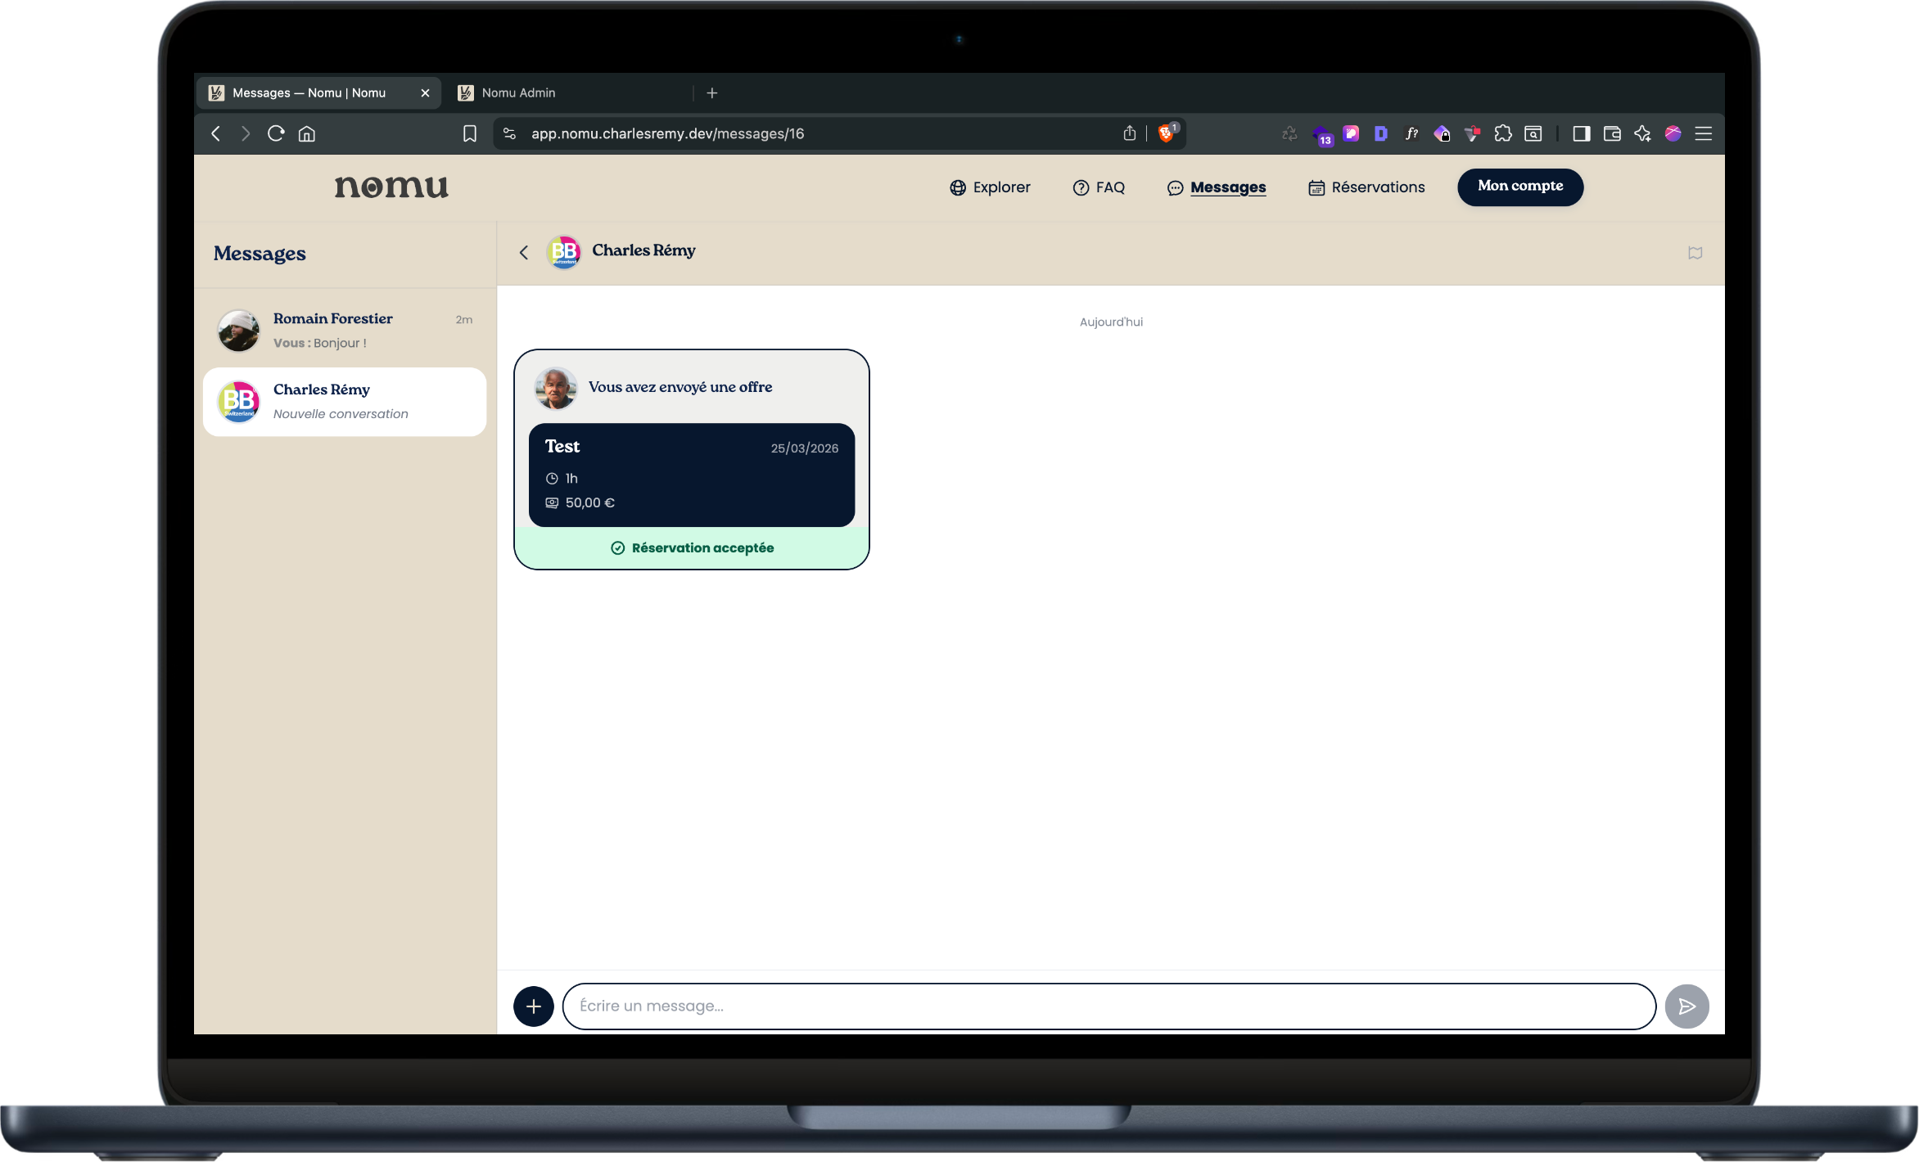Screen dimensions: 1919x1162
Task: Click the browser home icon
Action: pos(307,133)
